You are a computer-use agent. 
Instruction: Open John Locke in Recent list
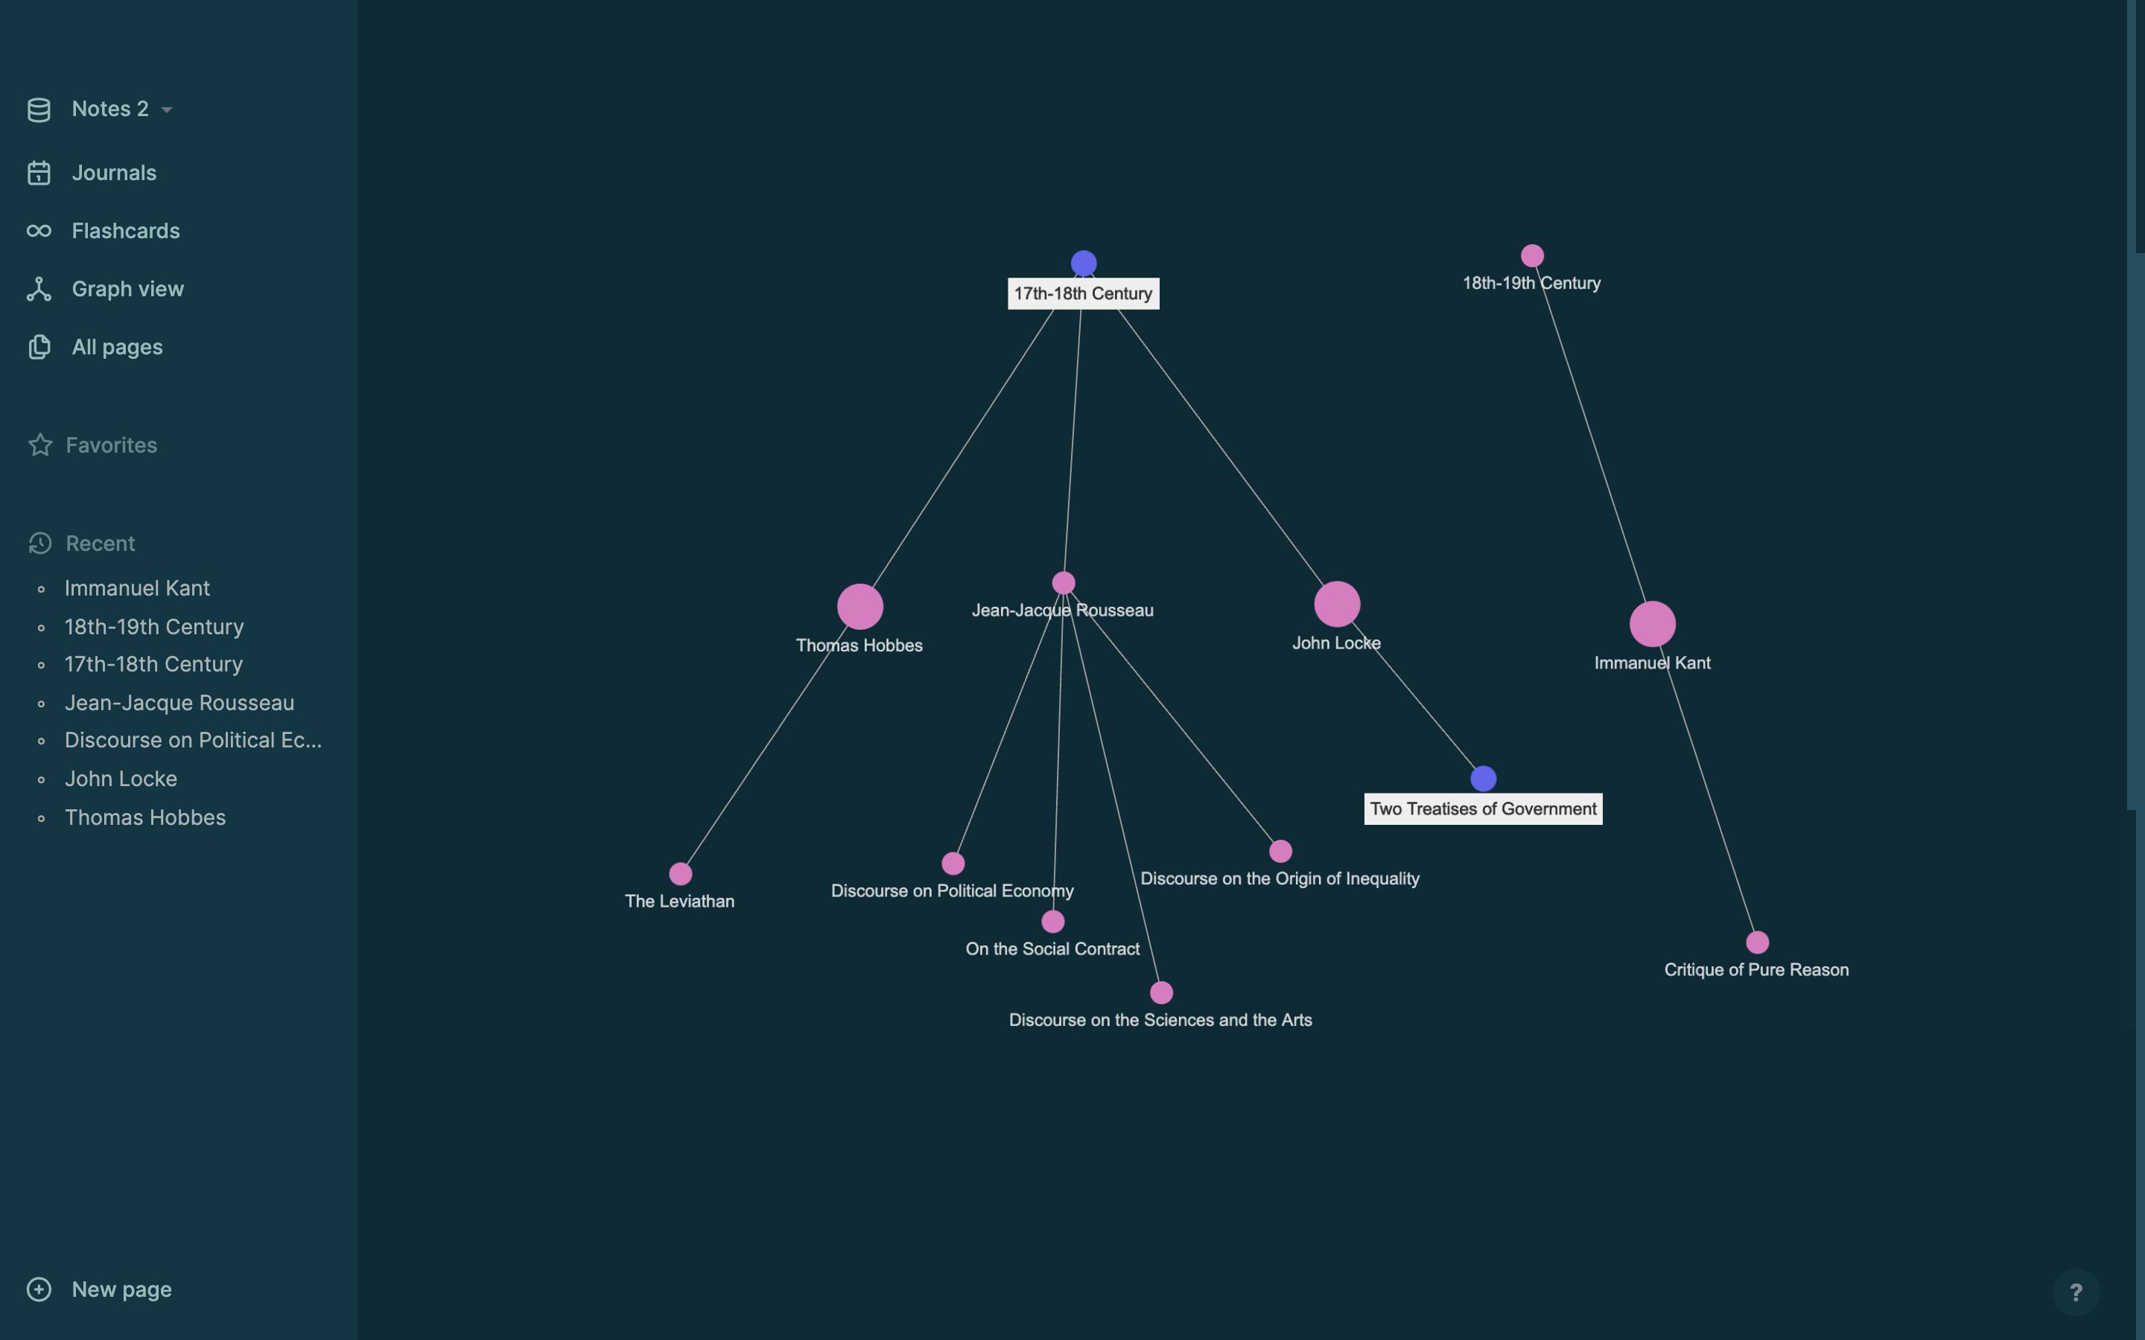click(x=121, y=780)
